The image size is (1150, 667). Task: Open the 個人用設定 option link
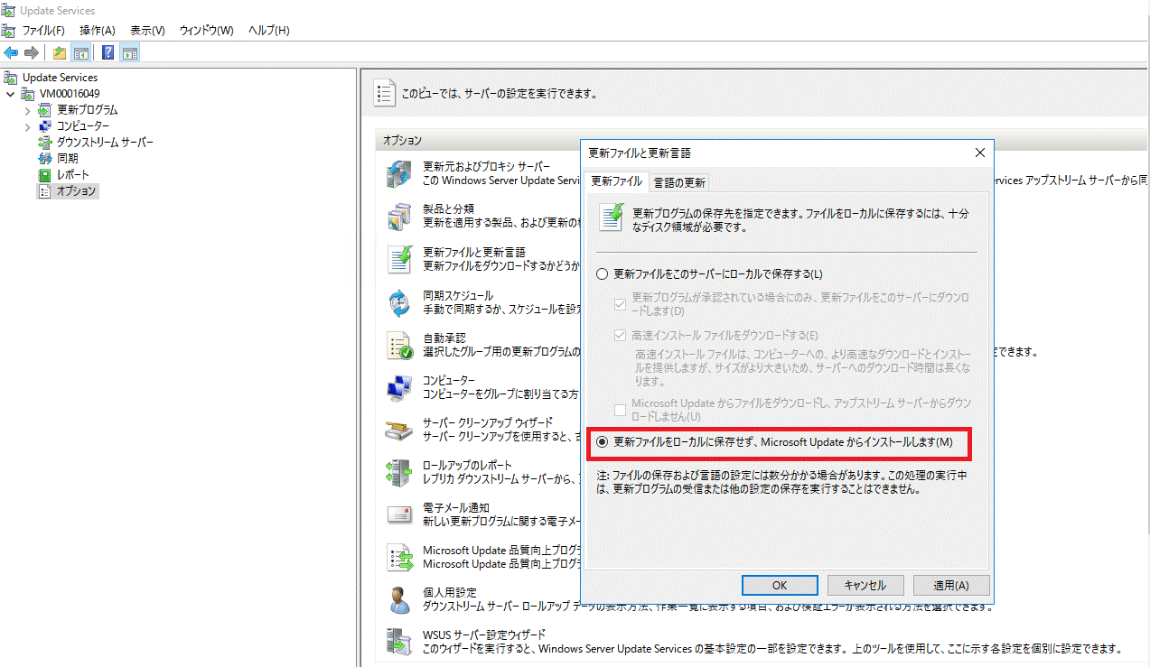[450, 592]
